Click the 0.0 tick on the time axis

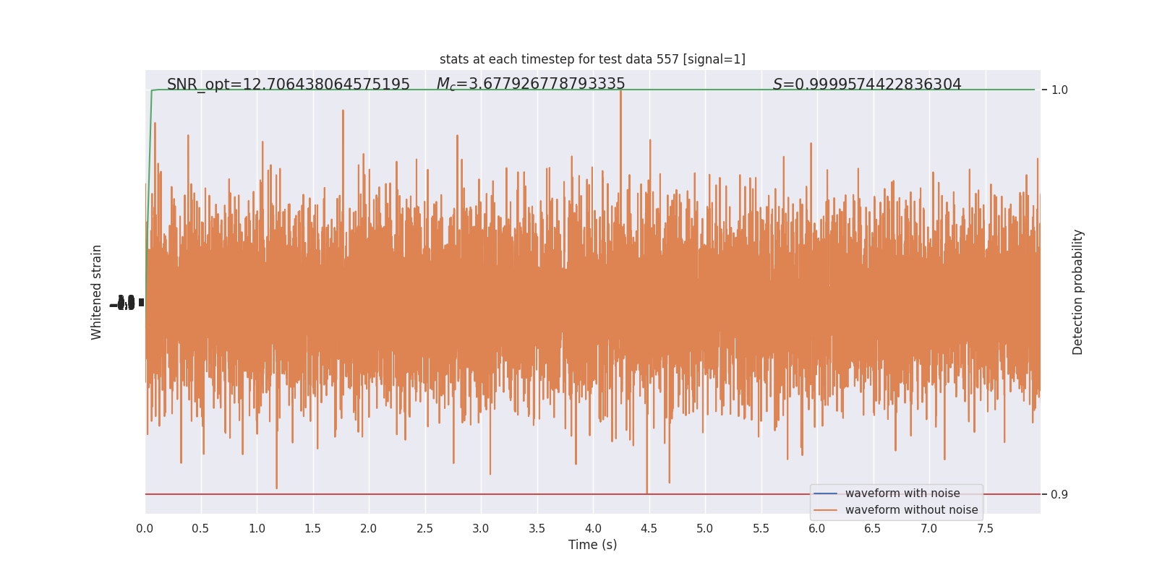[145, 529]
